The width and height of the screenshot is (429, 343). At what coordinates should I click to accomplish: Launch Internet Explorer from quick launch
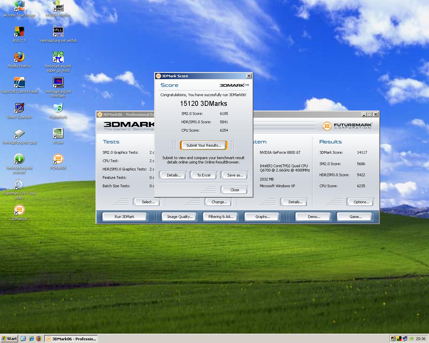click(31, 339)
